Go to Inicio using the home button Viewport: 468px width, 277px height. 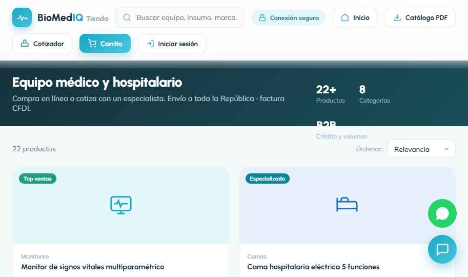[x=355, y=17]
